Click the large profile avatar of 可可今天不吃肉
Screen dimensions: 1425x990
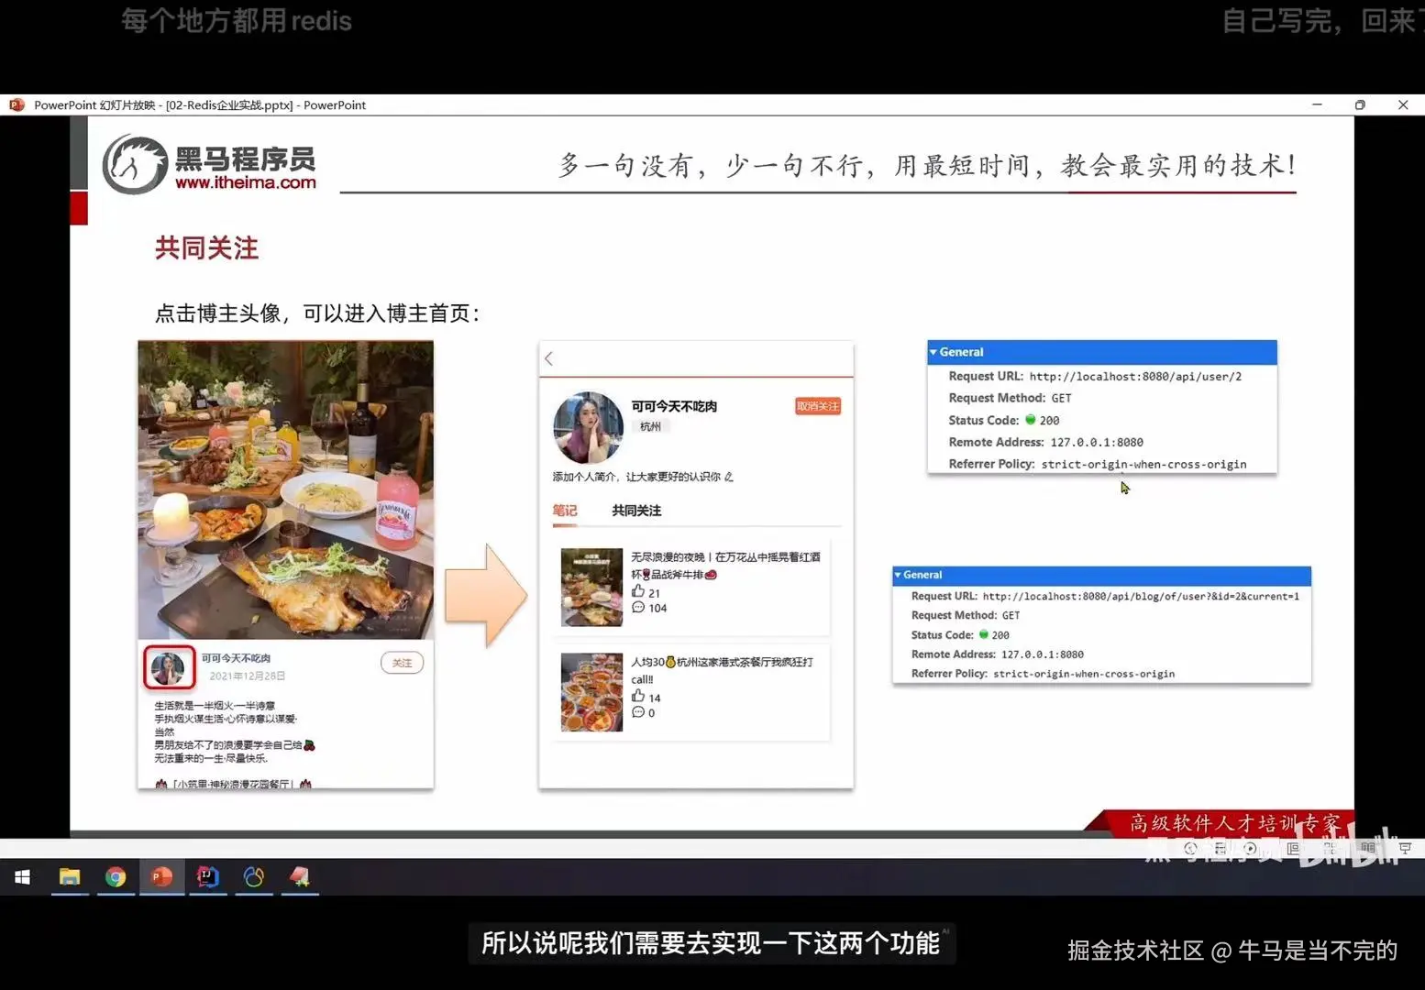click(x=589, y=427)
